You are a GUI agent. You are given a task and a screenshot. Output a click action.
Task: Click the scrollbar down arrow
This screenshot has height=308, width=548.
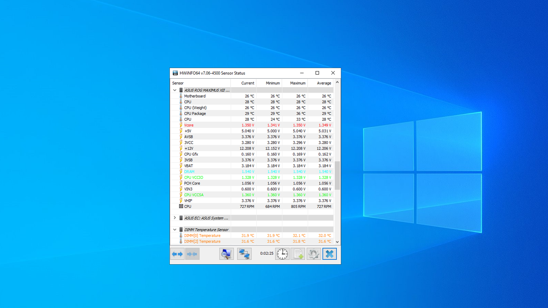[x=337, y=242]
